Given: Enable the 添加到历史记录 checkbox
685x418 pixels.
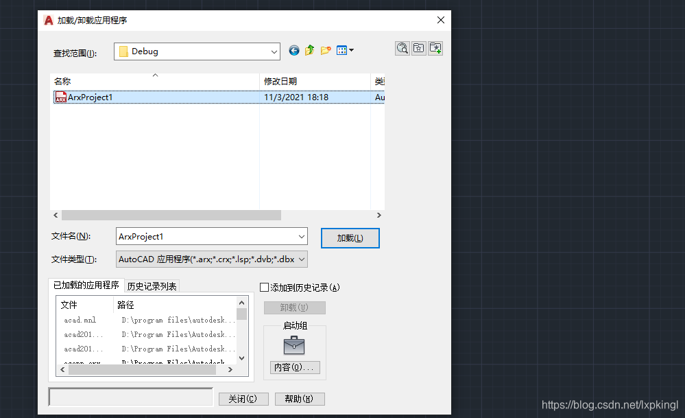Looking at the screenshot, I should [x=265, y=288].
